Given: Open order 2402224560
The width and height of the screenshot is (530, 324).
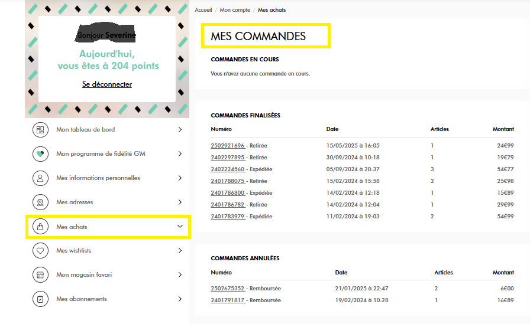Looking at the screenshot, I should point(228,169).
